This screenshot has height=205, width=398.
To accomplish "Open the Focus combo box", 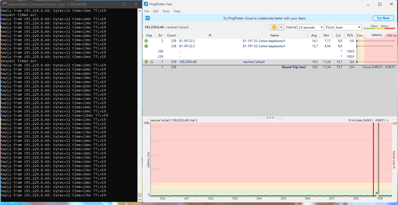I will coord(348,27).
